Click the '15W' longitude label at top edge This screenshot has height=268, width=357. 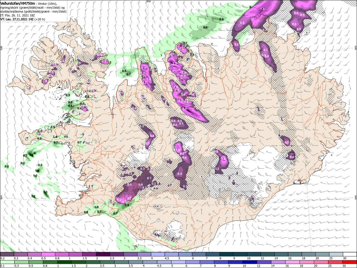pyautogui.click(x=295, y=1)
